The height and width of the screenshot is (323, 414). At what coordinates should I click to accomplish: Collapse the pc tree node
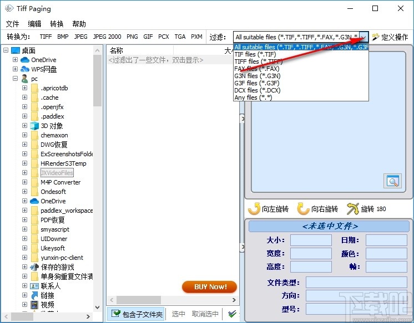pyautogui.click(x=16, y=78)
